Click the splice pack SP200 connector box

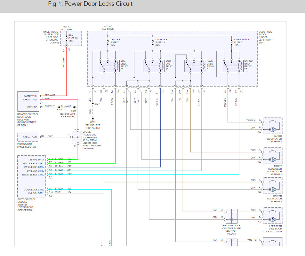click(x=76, y=137)
